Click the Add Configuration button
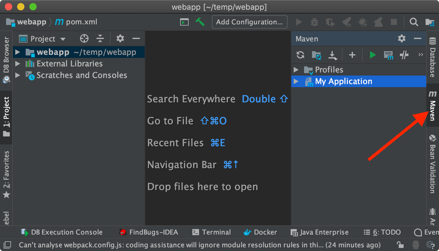 click(x=249, y=22)
